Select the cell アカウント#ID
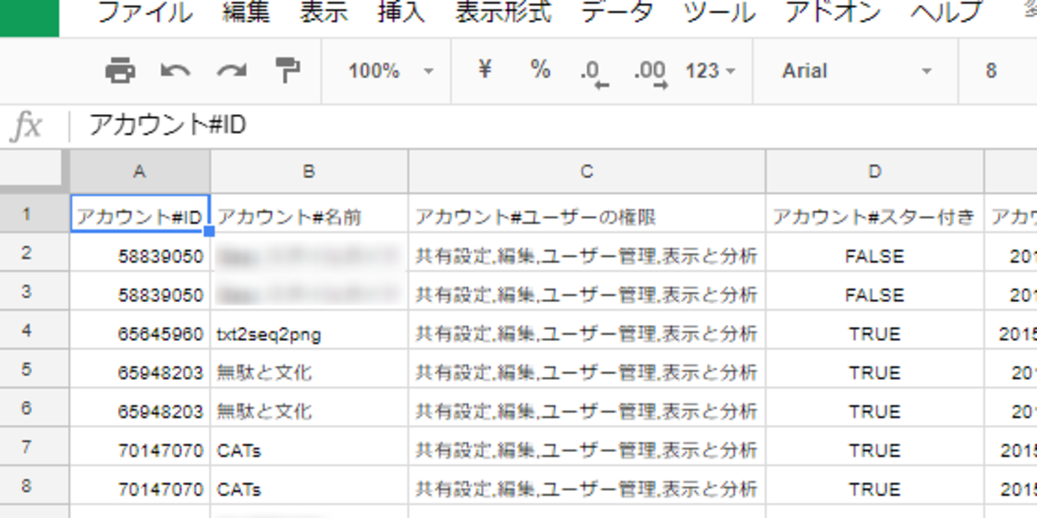The height and width of the screenshot is (518, 1037). (140, 214)
